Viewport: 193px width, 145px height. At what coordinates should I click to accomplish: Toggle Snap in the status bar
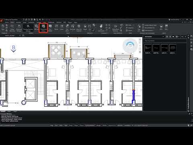tap(52, 125)
